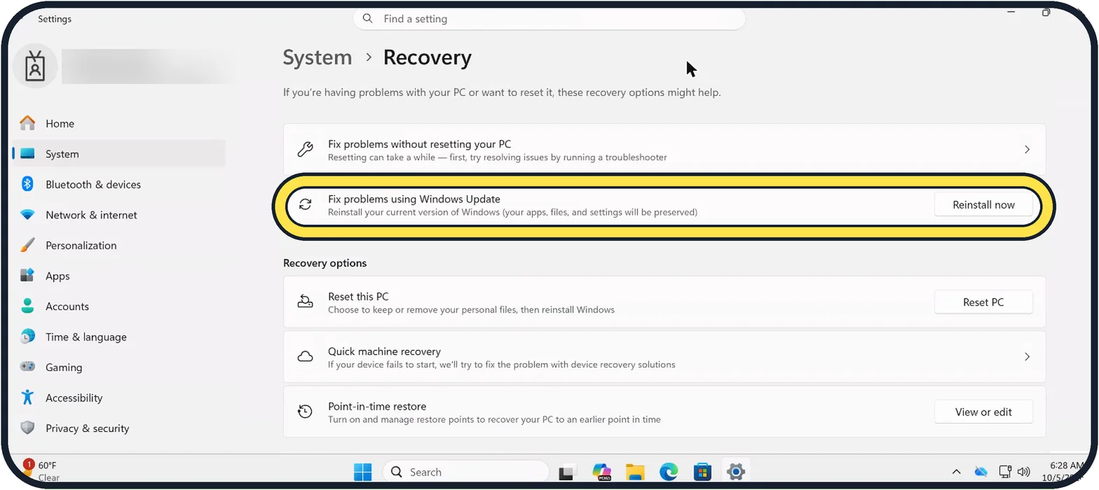
Task: Click the Privacy & security shield icon
Action: [27, 428]
